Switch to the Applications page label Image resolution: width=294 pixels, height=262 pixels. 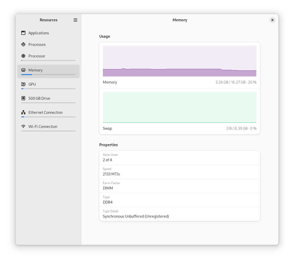click(39, 33)
